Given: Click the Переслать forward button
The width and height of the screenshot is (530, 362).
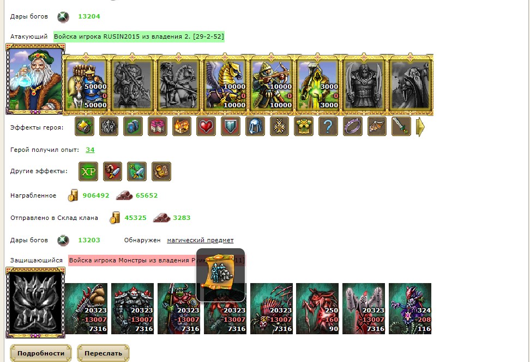Looking at the screenshot, I should coord(103,353).
